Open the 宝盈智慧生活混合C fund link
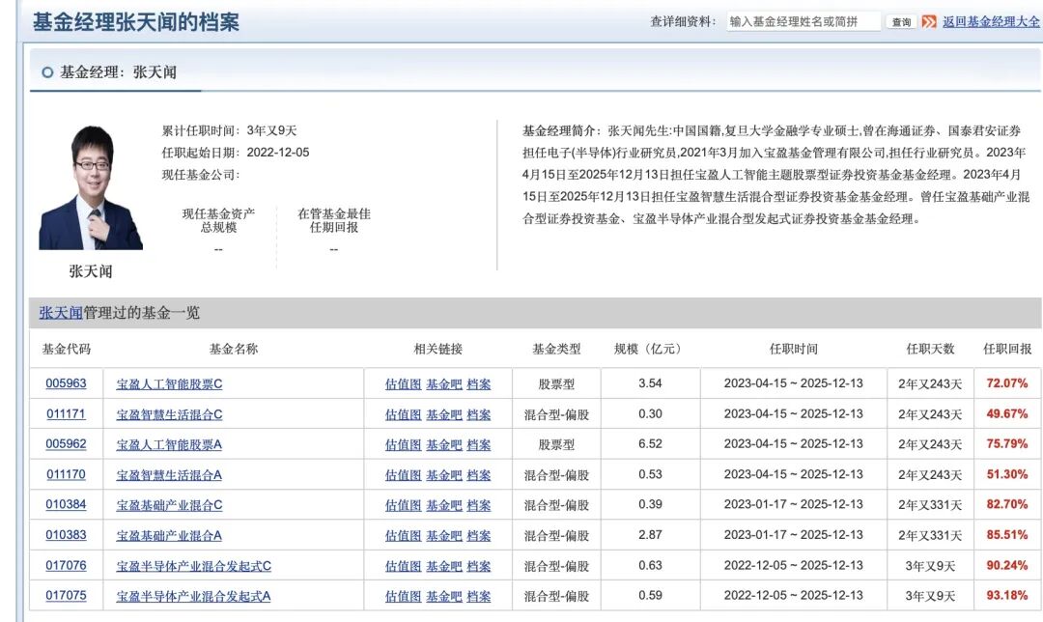The width and height of the screenshot is (1043, 622). [x=170, y=414]
